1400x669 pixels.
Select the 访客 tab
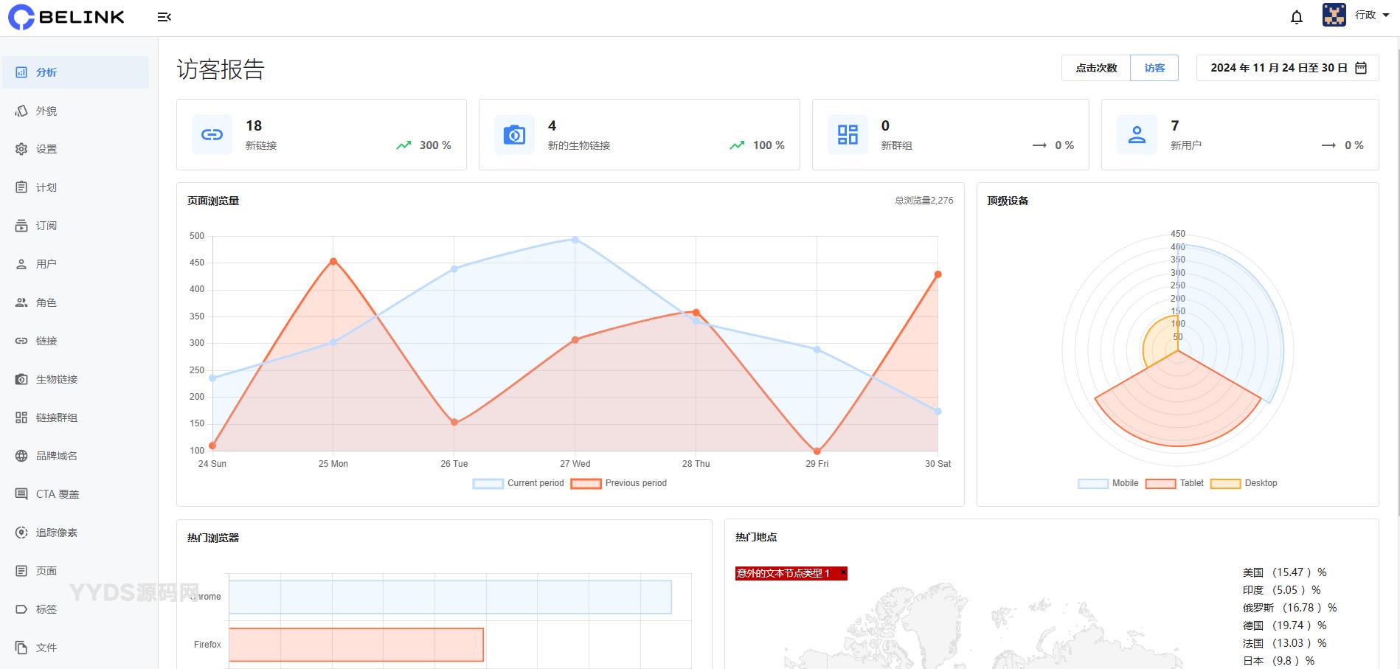[1154, 68]
